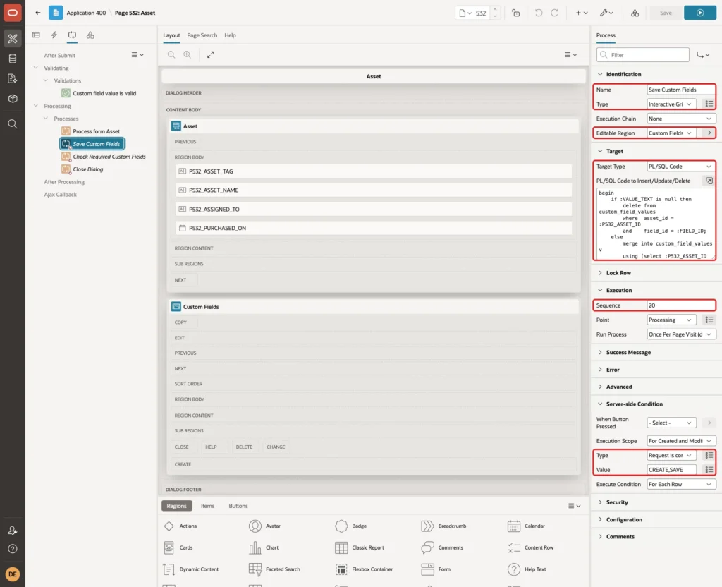Run the page with the play button
722x587 pixels.
[x=700, y=13]
